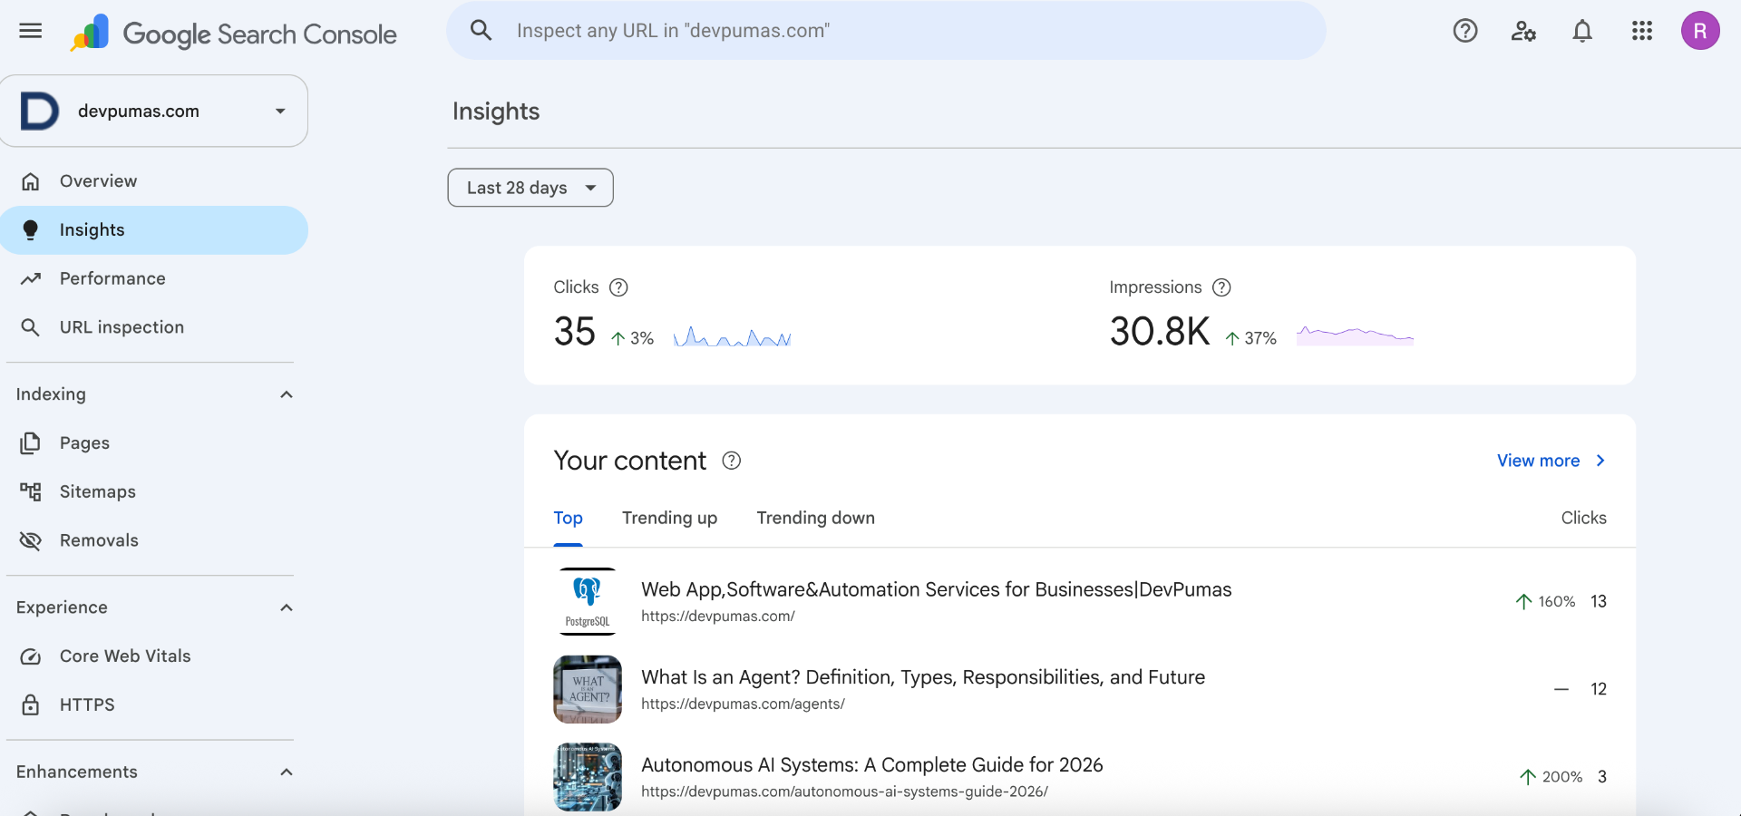Image resolution: width=1741 pixels, height=816 pixels.
Task: Click the 200% increase indicator
Action: point(1551,777)
